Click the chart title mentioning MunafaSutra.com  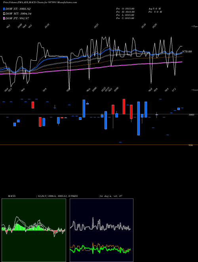pos(40,2)
